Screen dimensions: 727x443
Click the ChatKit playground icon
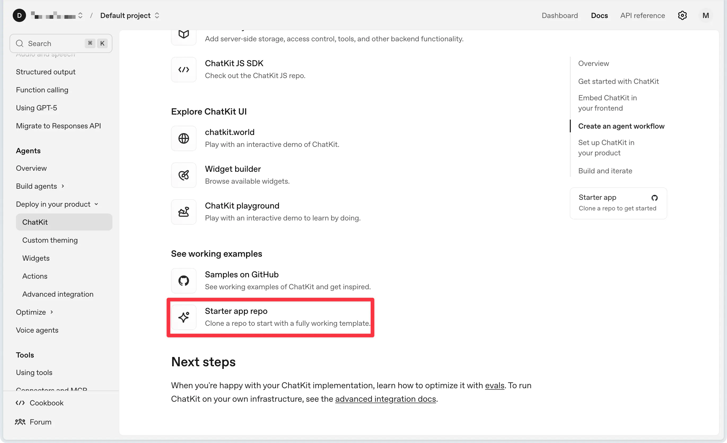click(183, 212)
